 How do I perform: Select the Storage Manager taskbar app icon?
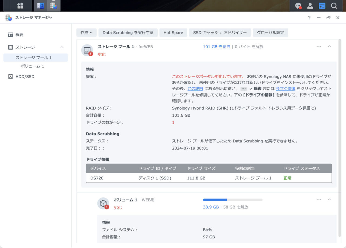pyautogui.click(x=54, y=6)
